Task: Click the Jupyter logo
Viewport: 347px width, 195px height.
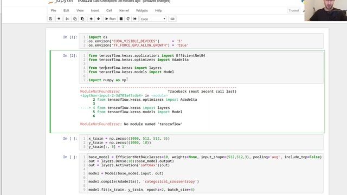Action: (61, 1)
